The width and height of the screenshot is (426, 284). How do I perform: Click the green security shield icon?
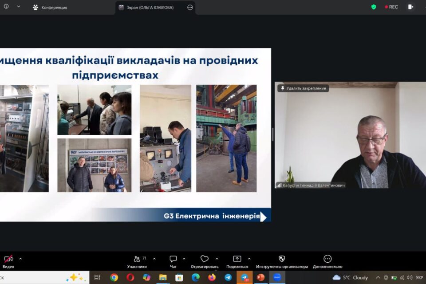(x=374, y=7)
